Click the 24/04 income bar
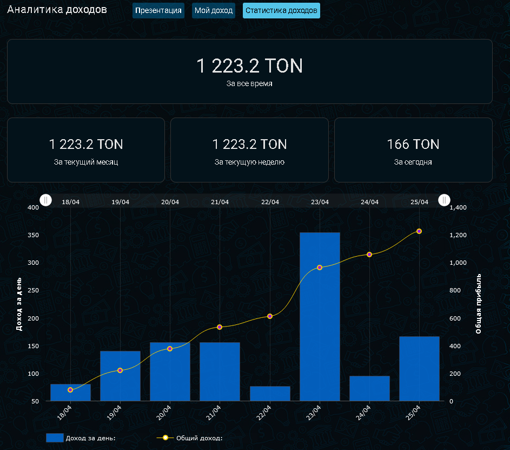 (369, 388)
